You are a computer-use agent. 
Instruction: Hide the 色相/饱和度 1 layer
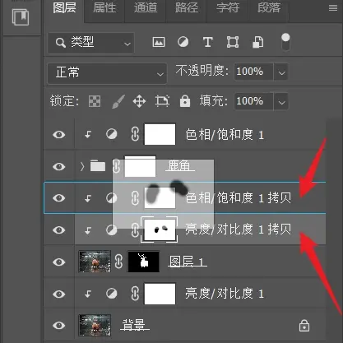pyautogui.click(x=59, y=135)
